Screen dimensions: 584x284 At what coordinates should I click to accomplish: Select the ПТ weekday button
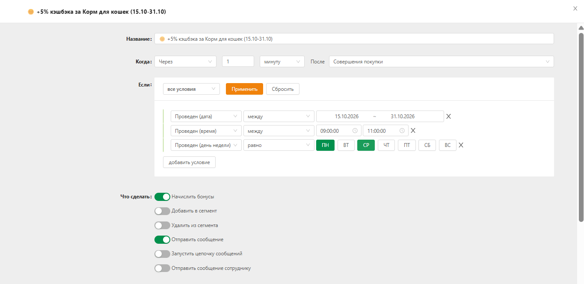[x=407, y=145]
